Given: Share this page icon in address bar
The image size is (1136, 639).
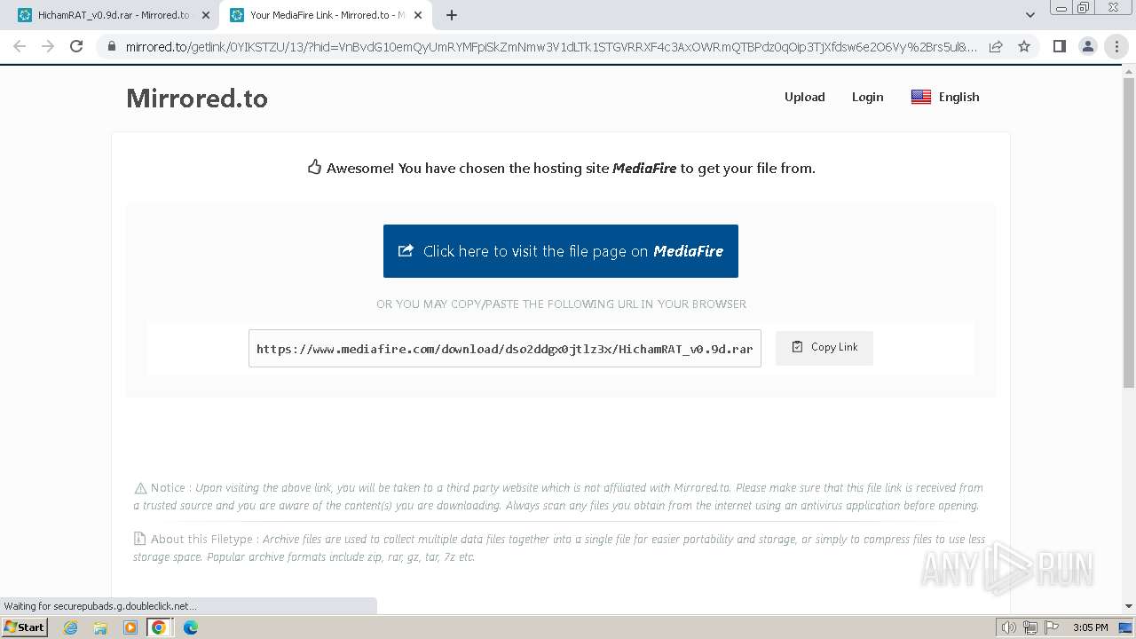Looking at the screenshot, I should point(996,47).
